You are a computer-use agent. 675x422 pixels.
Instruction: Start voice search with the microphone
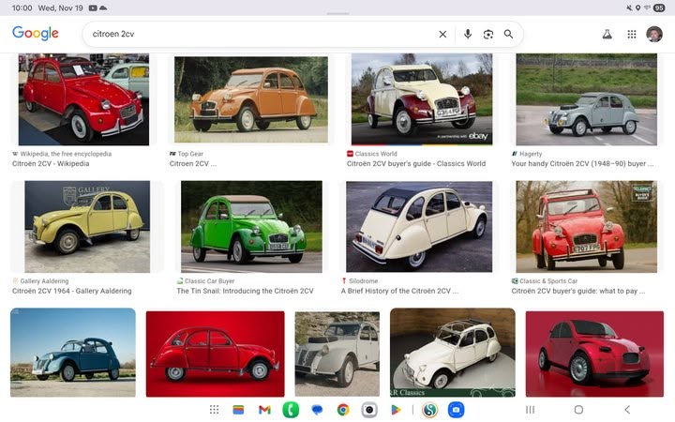pos(468,35)
